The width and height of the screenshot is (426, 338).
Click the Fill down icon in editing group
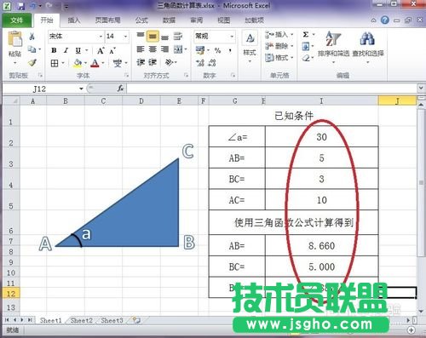point(306,46)
